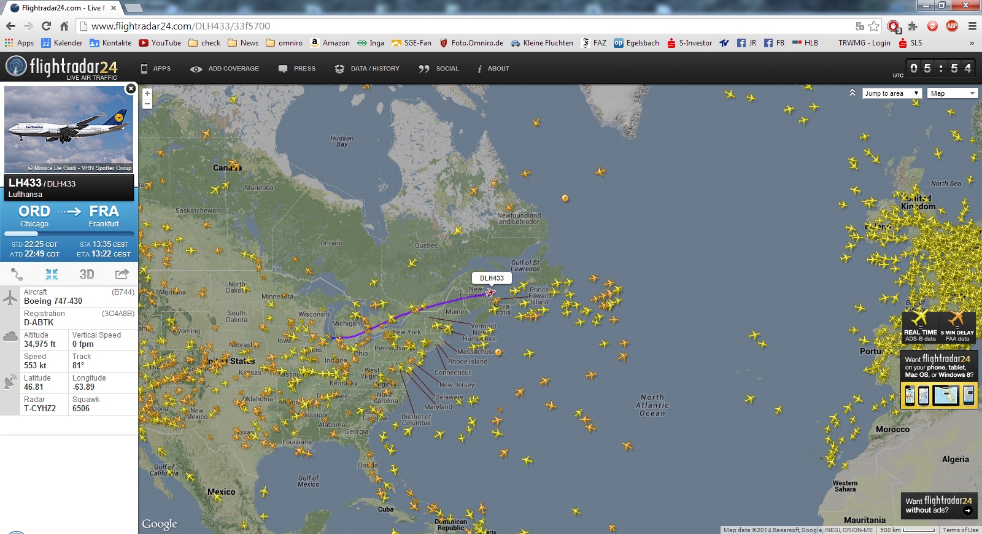Open the red stop-hand blocker extension
Viewport: 982px width, 534px height.
pos(894,26)
